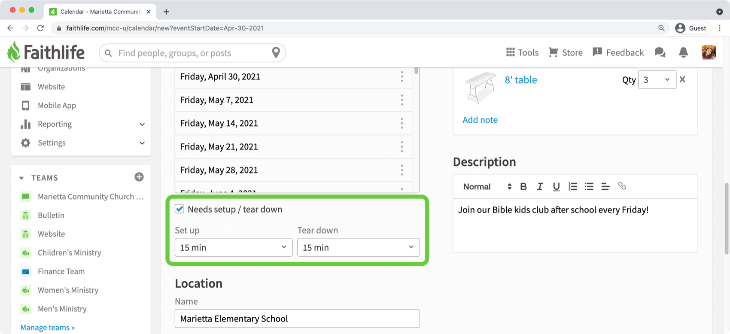730x334 pixels.
Task: Open the Feedback form
Action: 618,52
